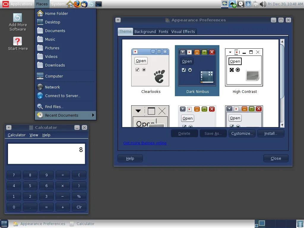Viewport: 304px width, 228px height.
Task: Click the multiply button in Calculator
Action: (63, 186)
